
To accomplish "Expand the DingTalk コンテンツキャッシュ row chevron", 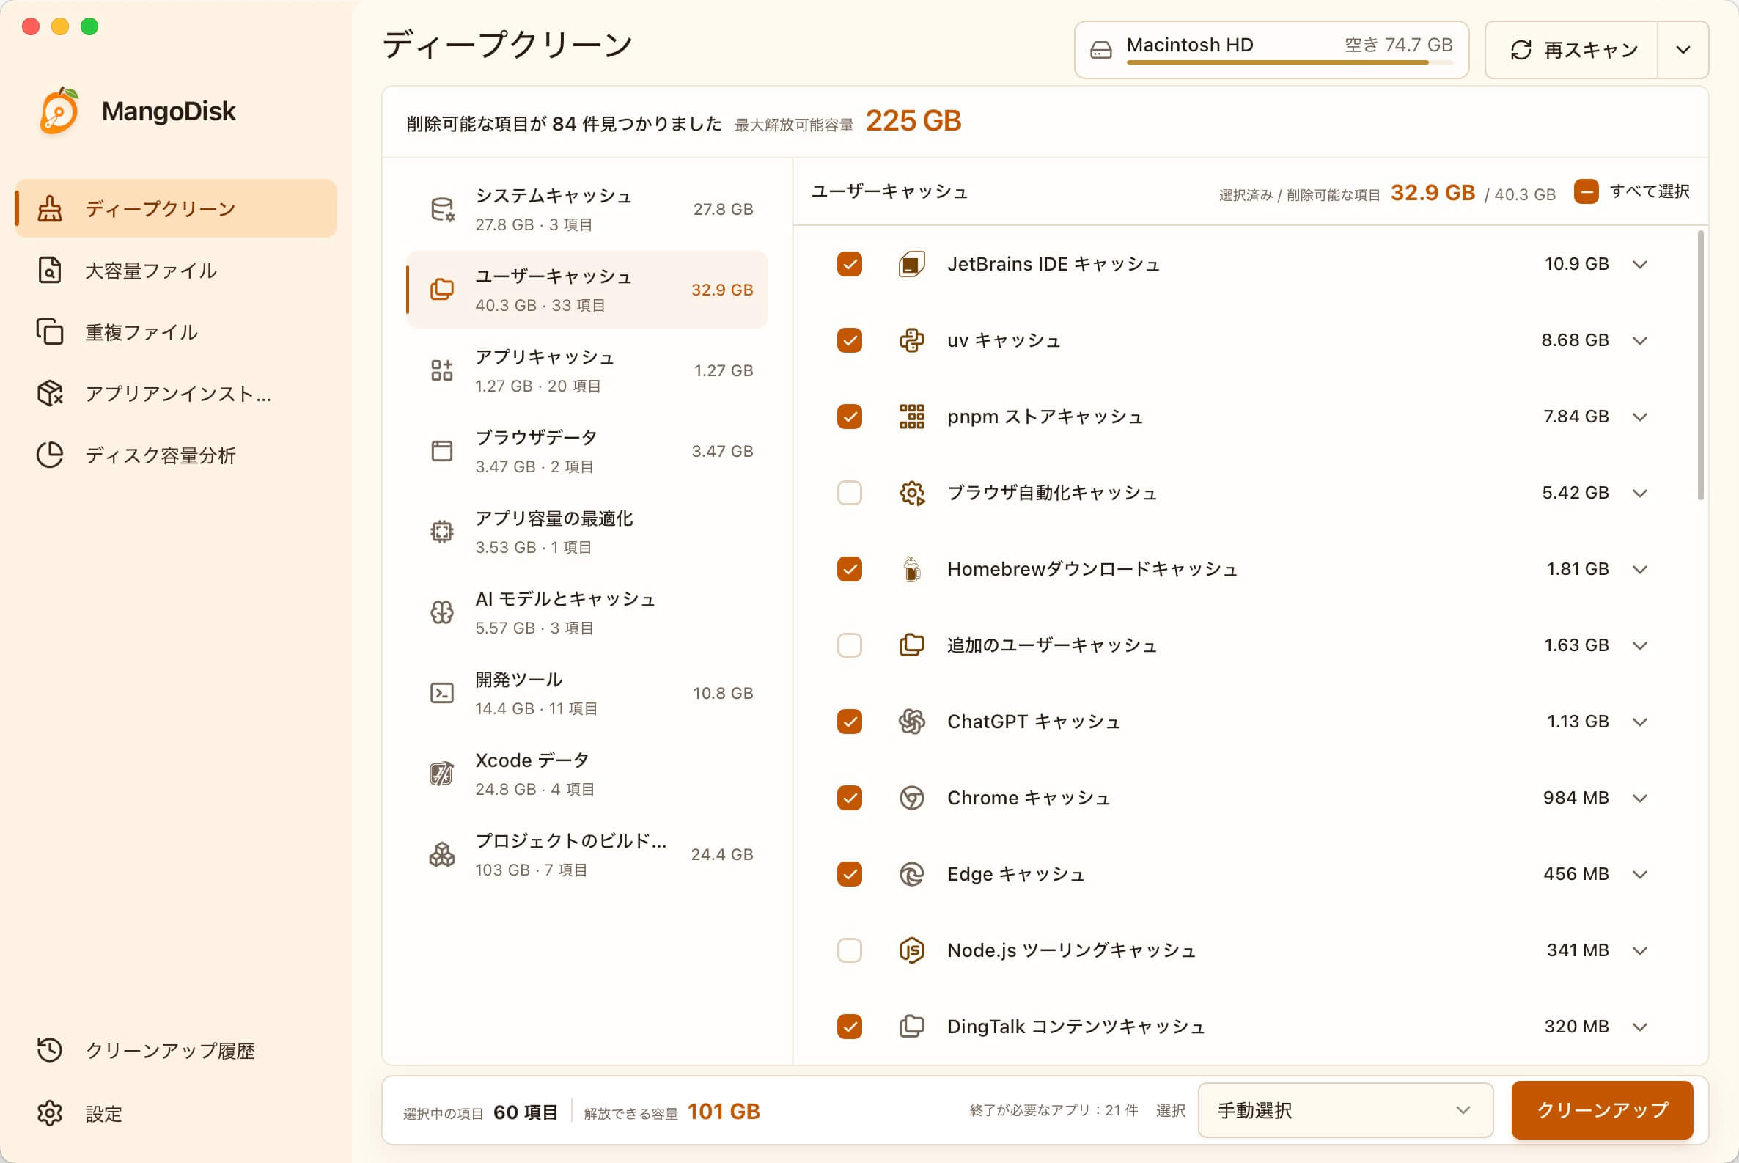I will (x=1639, y=1027).
